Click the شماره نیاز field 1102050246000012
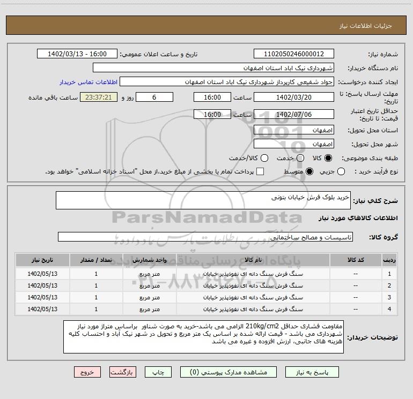This screenshot has height=399, width=413. click(x=294, y=54)
